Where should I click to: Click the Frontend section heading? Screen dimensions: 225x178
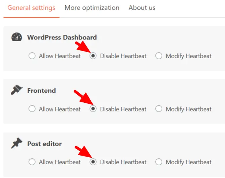(x=42, y=90)
